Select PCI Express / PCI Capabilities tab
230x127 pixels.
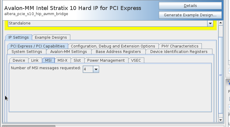coord(38,46)
